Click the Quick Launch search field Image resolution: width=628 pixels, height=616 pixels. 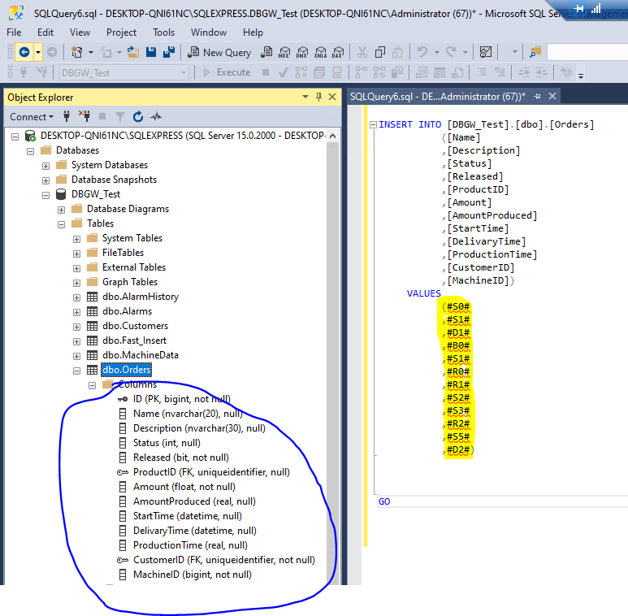click(x=587, y=52)
